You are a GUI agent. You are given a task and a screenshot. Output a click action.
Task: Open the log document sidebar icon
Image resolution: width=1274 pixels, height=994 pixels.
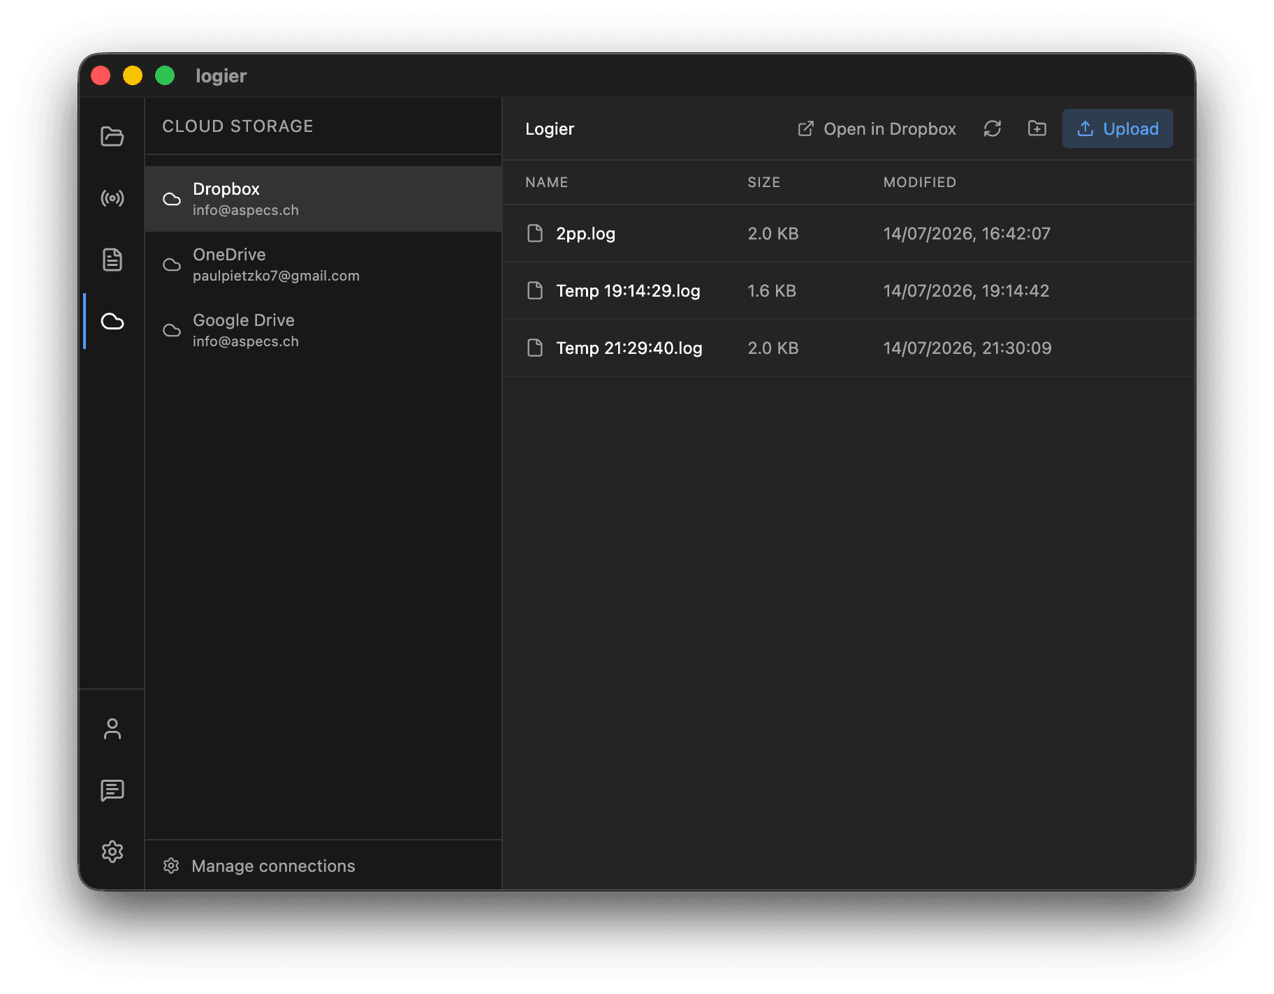pyautogui.click(x=112, y=260)
